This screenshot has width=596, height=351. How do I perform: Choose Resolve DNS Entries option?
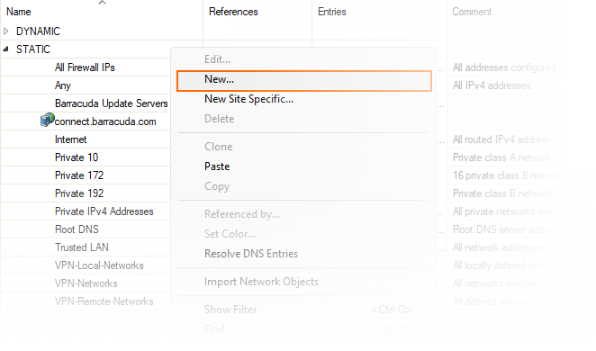pyautogui.click(x=251, y=254)
